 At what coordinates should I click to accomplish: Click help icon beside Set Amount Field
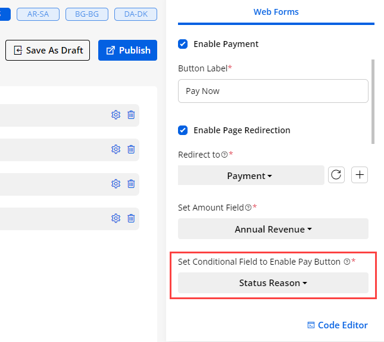click(248, 208)
